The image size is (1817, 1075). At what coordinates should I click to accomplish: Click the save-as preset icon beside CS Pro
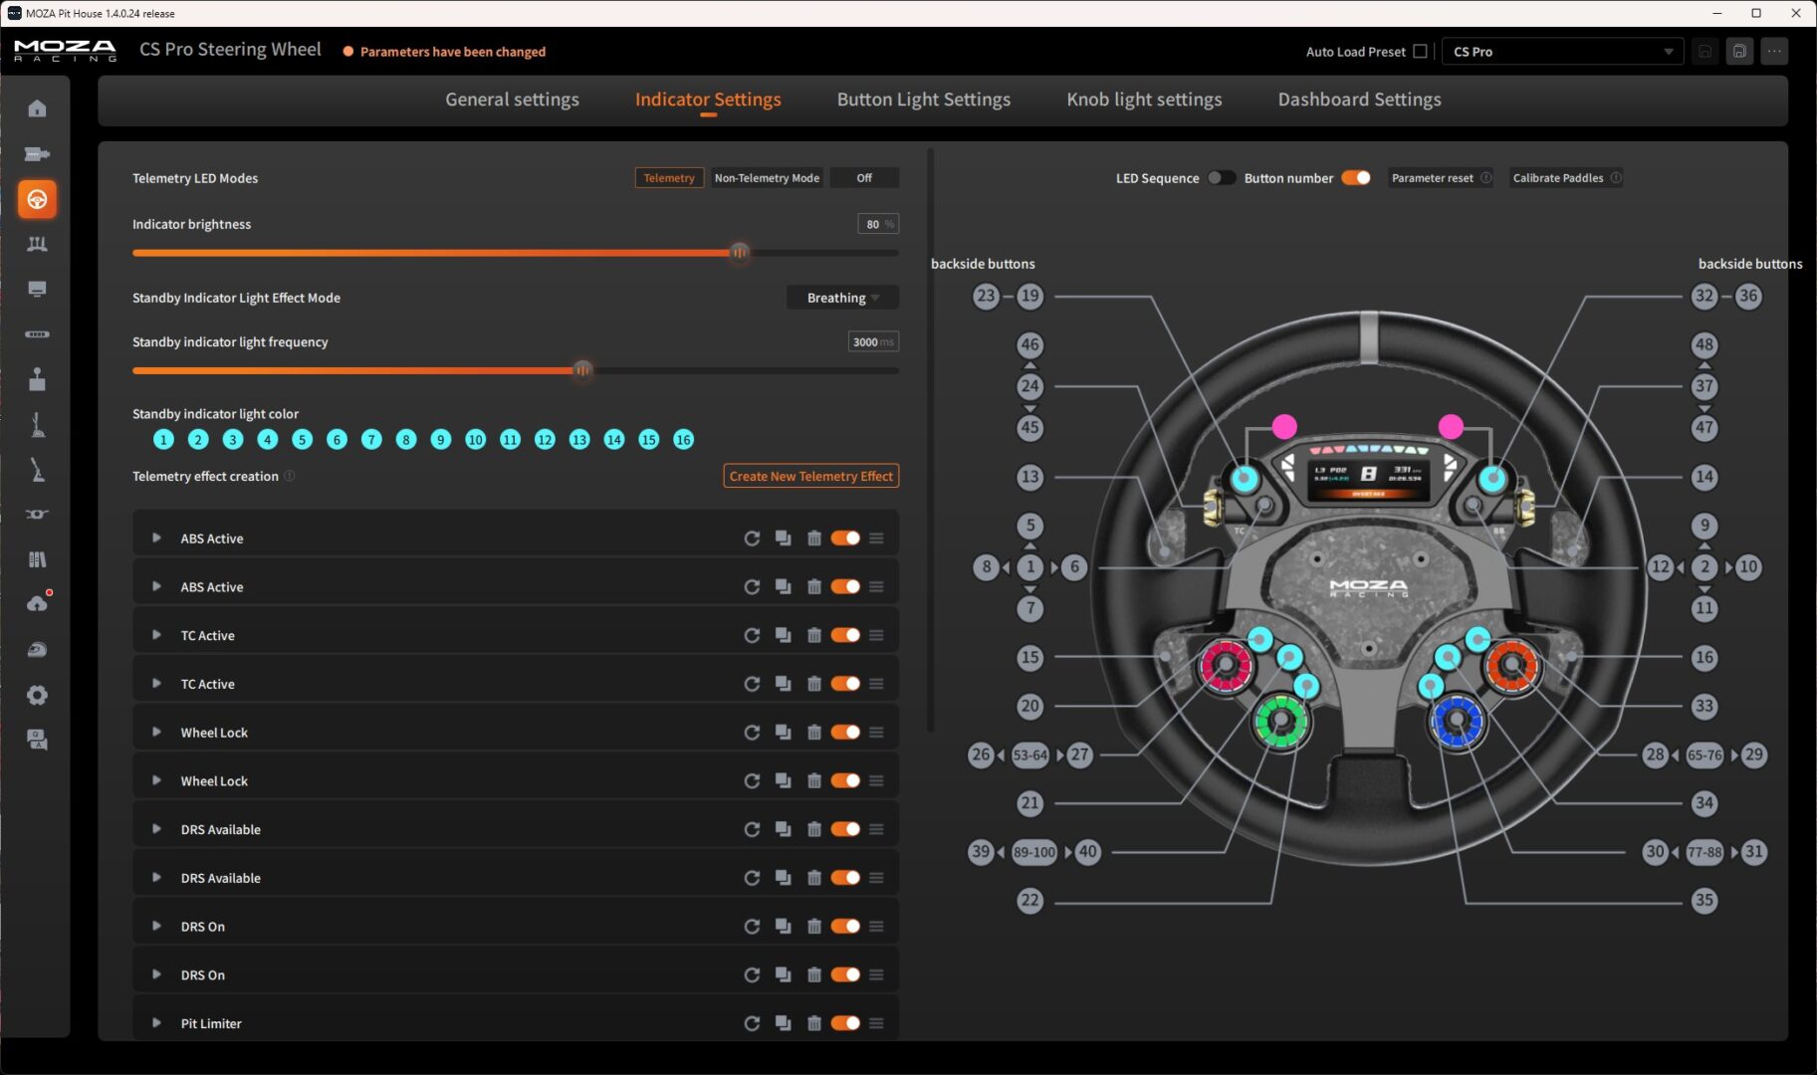[1739, 52]
